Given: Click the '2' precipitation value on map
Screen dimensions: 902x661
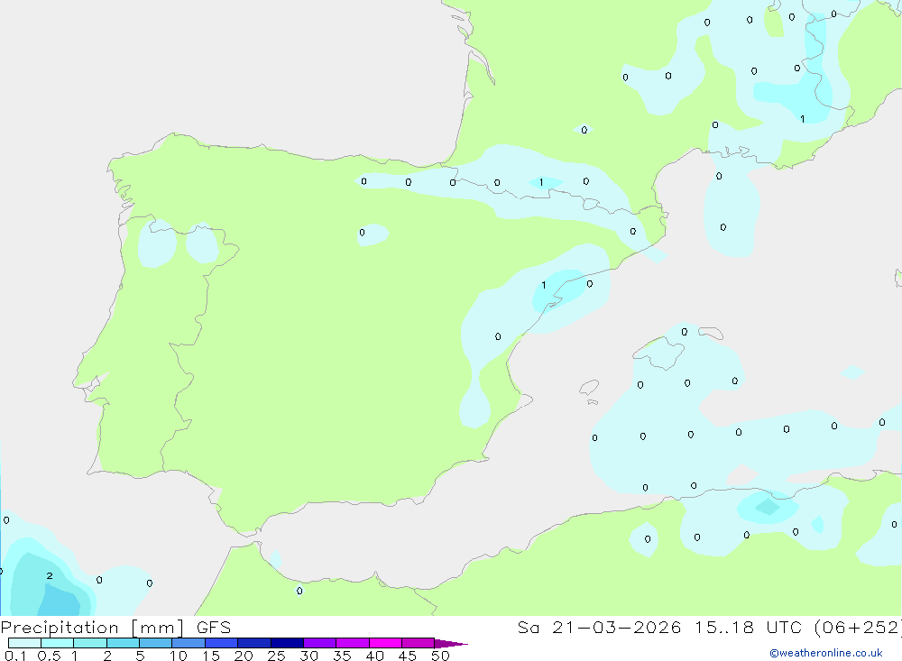Looking at the screenshot, I should tap(50, 576).
